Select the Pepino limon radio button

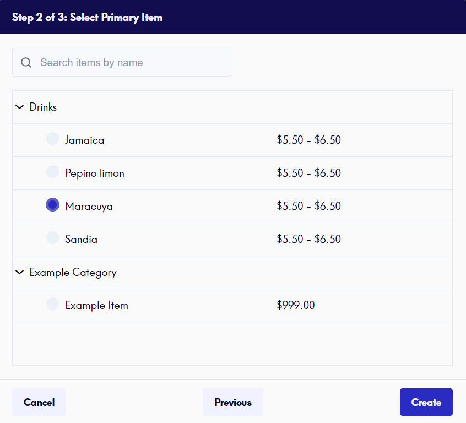coord(52,172)
